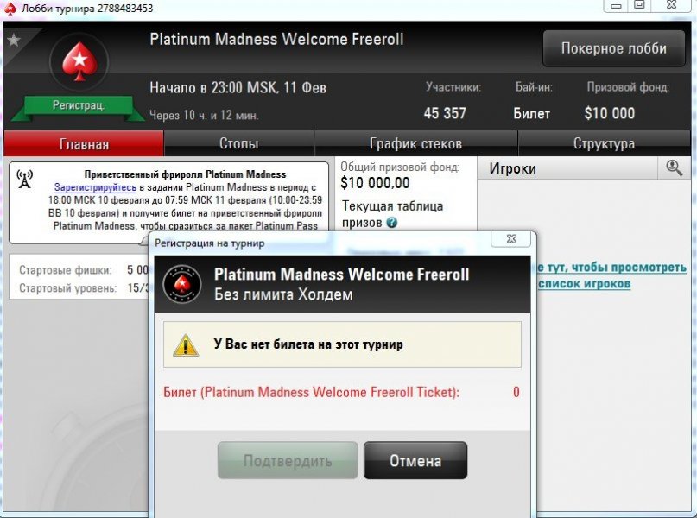Open the График стеков tab
This screenshot has height=518, width=697.
(x=416, y=143)
